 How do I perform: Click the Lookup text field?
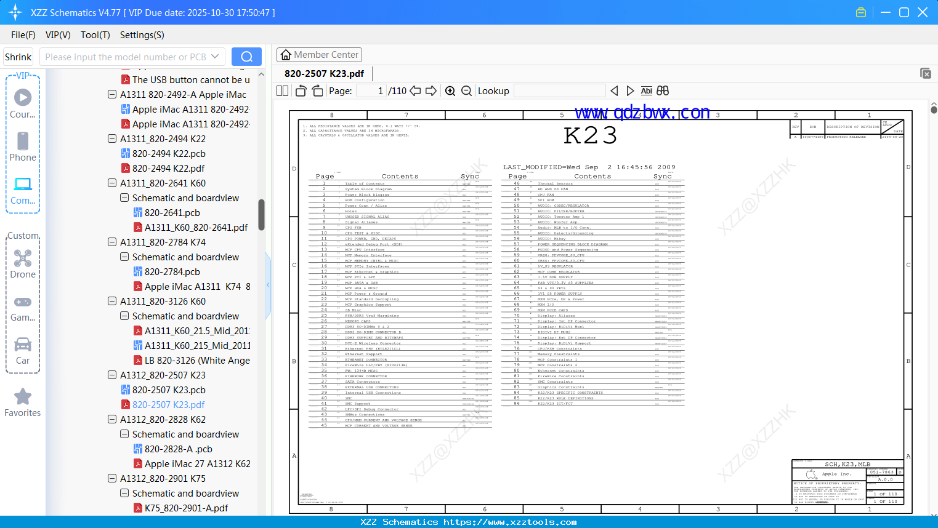click(x=559, y=91)
